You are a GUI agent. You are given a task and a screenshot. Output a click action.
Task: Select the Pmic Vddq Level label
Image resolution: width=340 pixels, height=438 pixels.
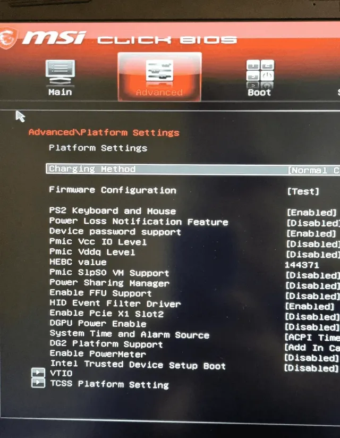[92, 252]
